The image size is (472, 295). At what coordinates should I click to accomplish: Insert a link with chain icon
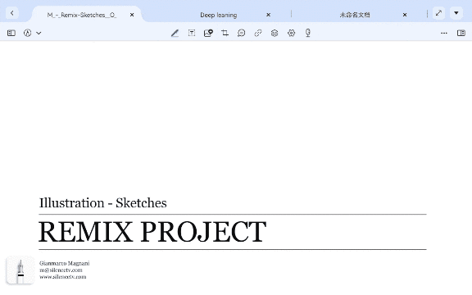pyautogui.click(x=258, y=33)
